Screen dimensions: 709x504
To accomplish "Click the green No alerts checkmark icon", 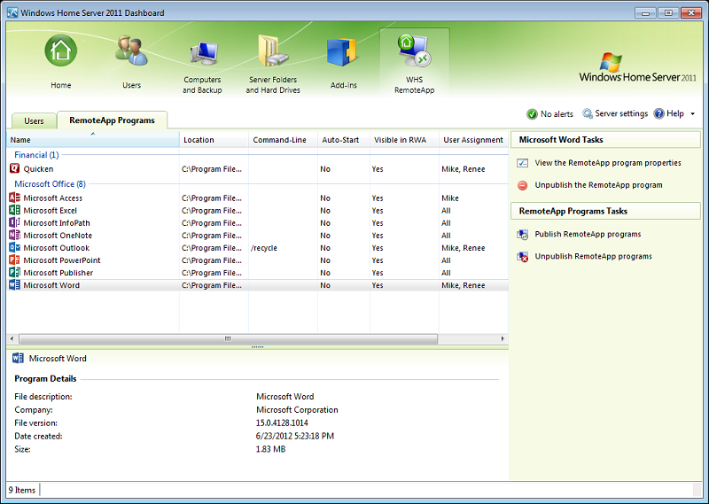I will pyautogui.click(x=532, y=114).
